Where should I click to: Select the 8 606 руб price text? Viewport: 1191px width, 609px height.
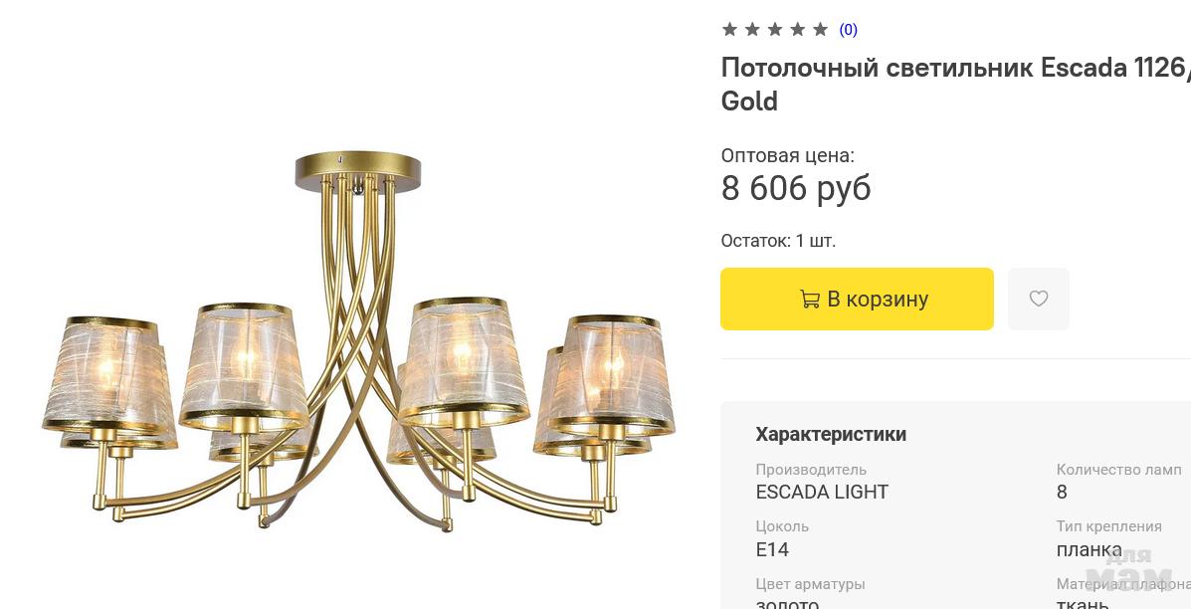pyautogui.click(x=796, y=188)
